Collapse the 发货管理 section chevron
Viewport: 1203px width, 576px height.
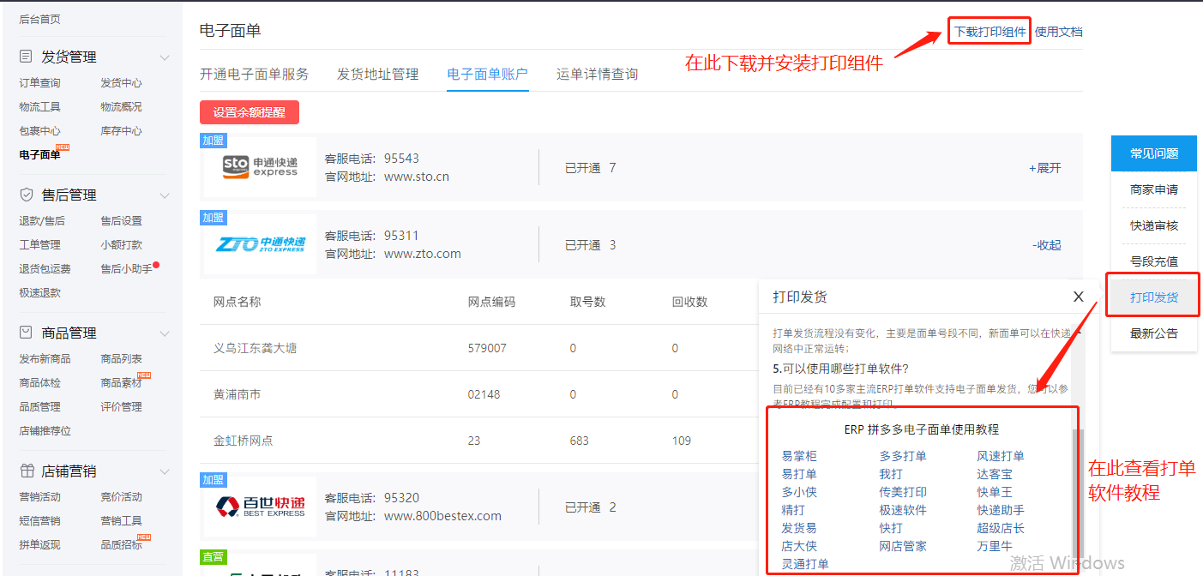point(165,57)
